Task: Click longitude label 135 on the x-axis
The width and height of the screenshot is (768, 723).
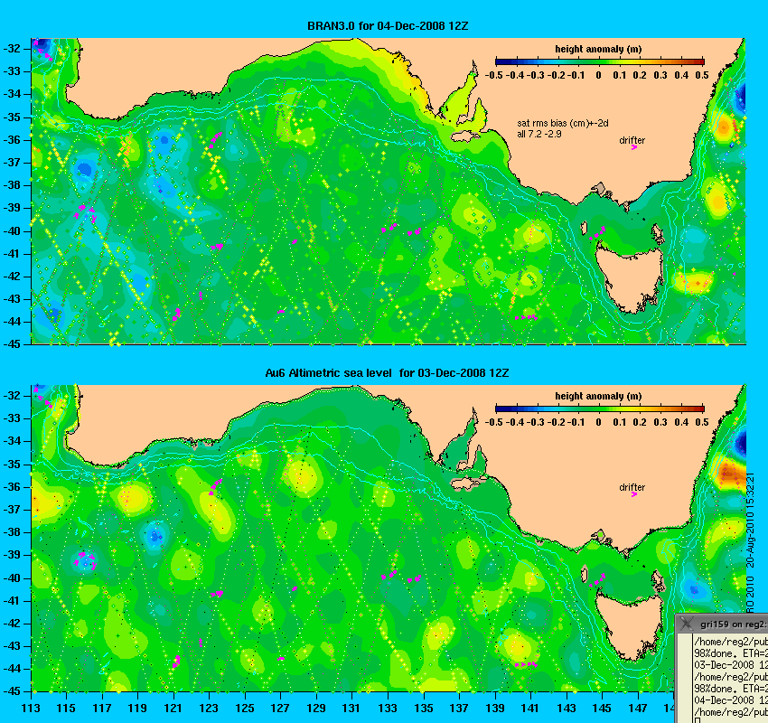Action: tap(424, 709)
